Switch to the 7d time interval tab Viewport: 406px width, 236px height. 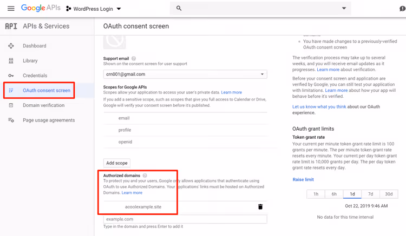click(x=370, y=194)
